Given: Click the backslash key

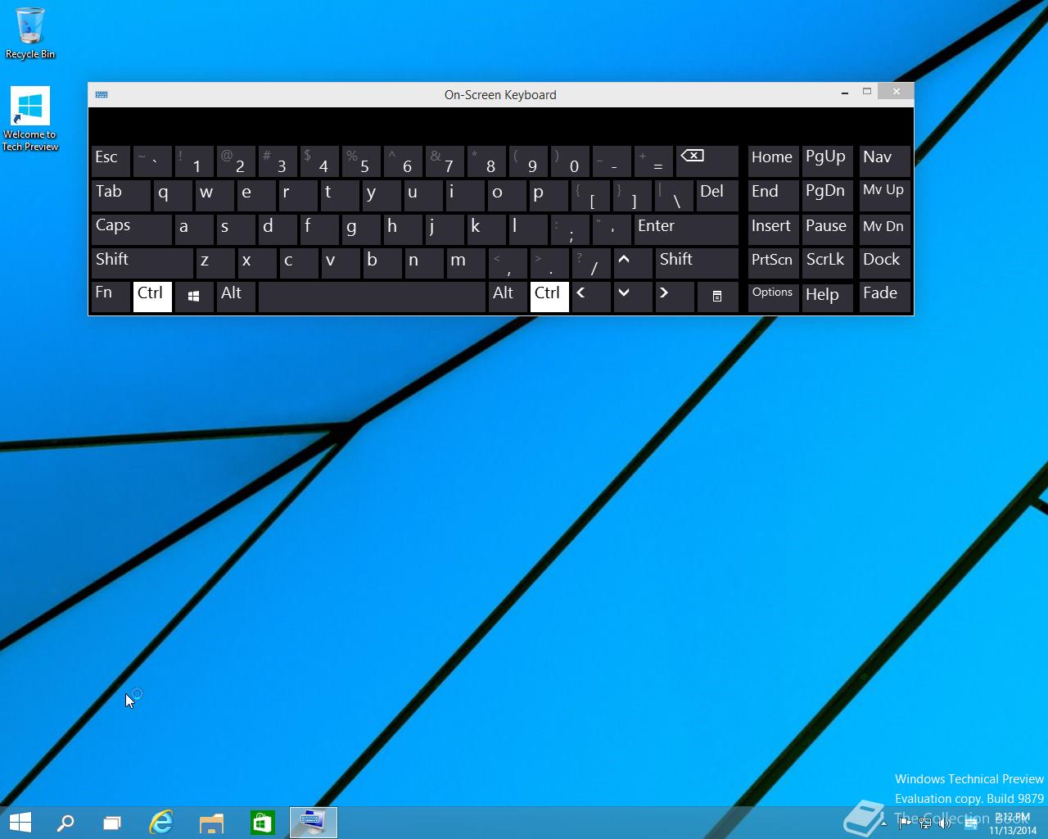Looking at the screenshot, I should click(675, 195).
